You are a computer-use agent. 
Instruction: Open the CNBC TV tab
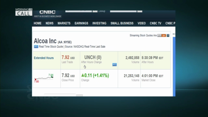(155, 23)
